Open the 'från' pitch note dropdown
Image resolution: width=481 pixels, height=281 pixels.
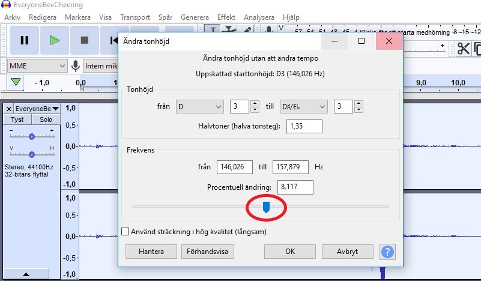[x=200, y=107]
